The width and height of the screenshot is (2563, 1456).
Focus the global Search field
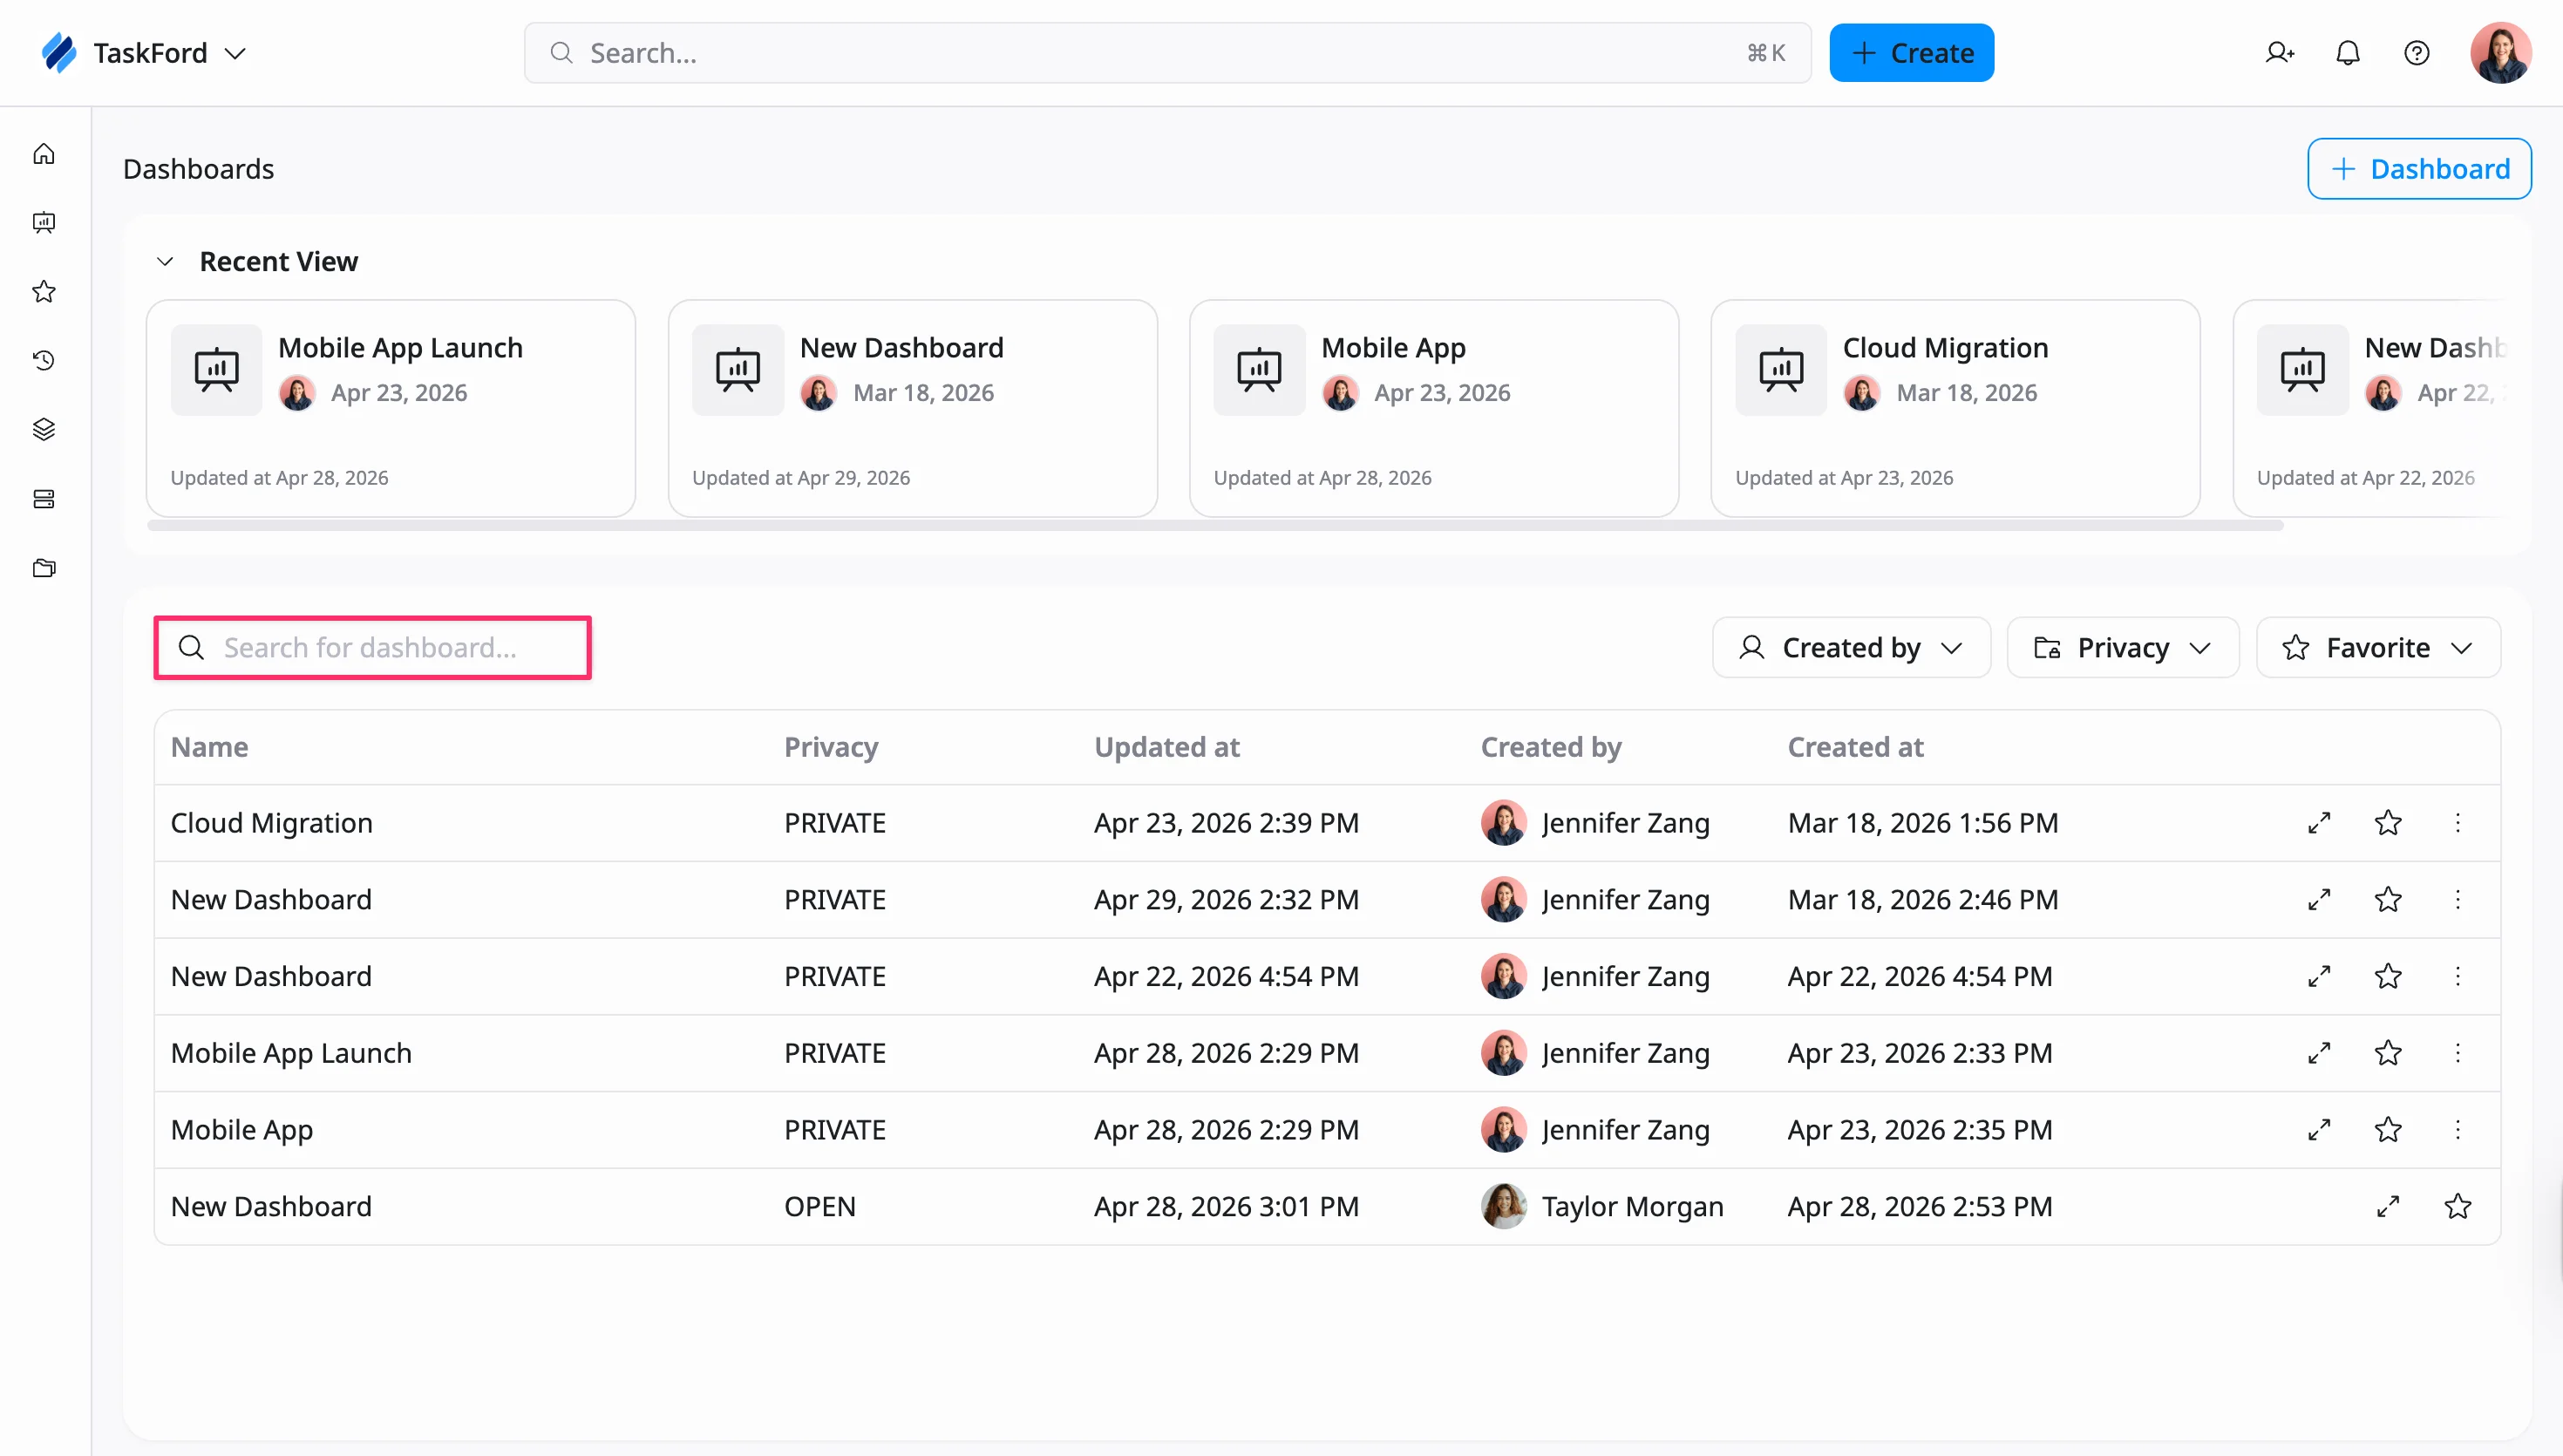coord(1166,53)
